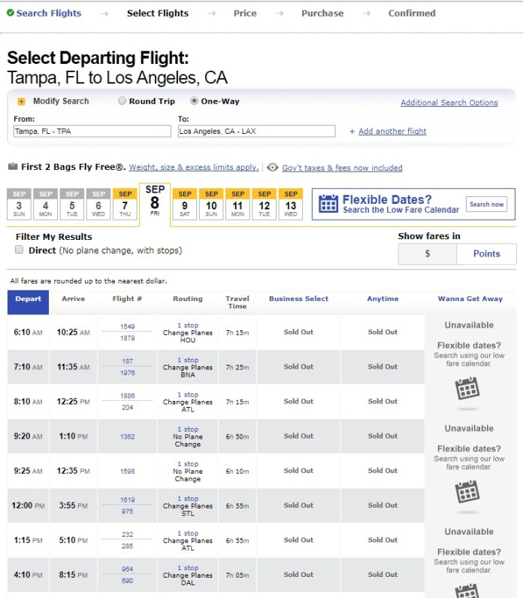Select the One-Way radio button
Image resolution: width=523 pixels, height=598 pixels.
pos(194,101)
